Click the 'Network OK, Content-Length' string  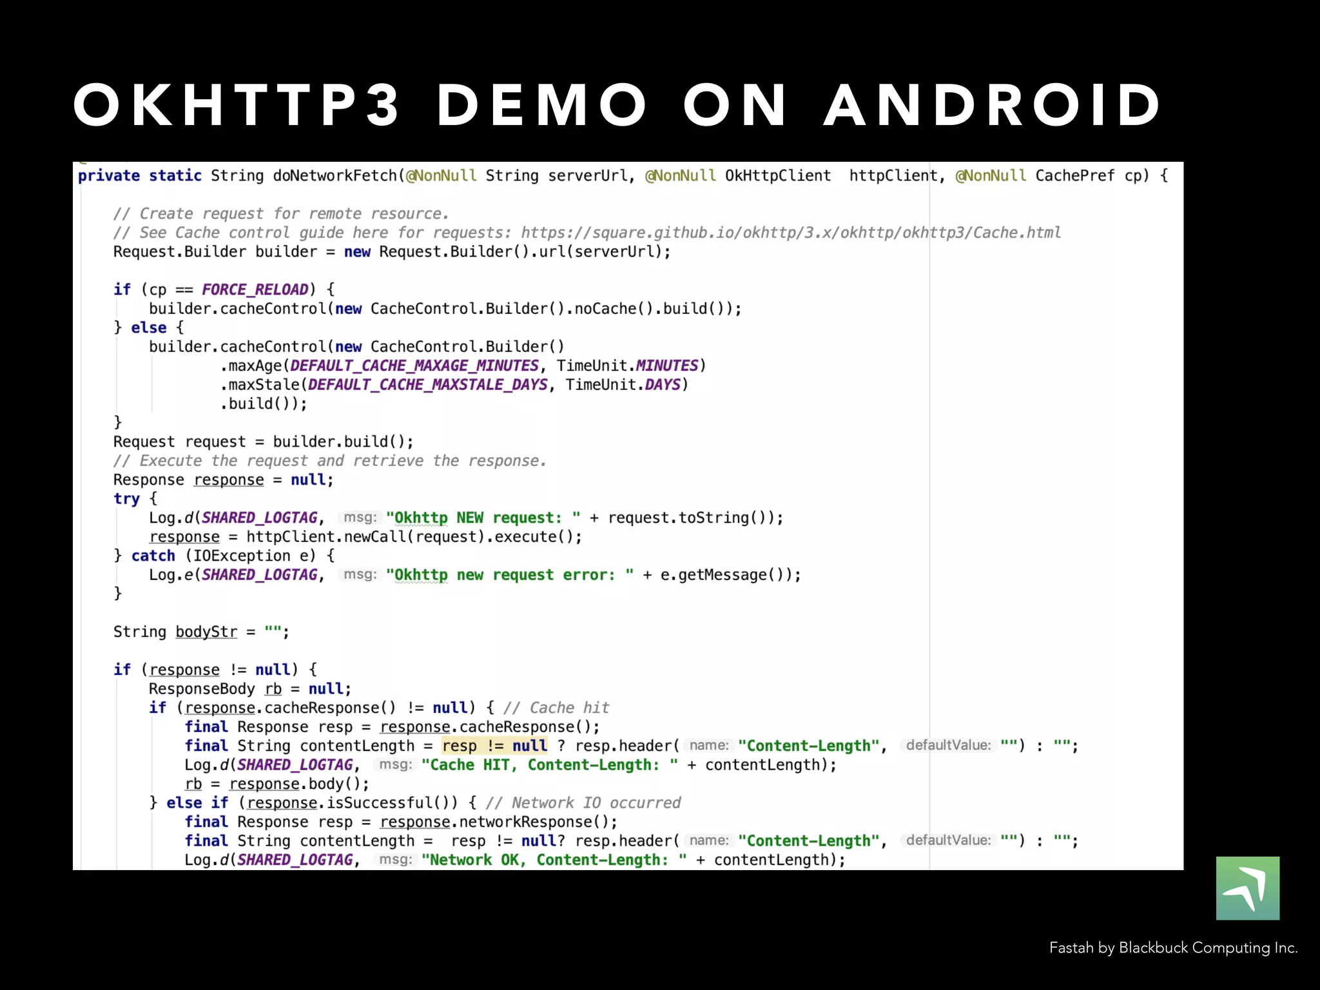pos(554,860)
